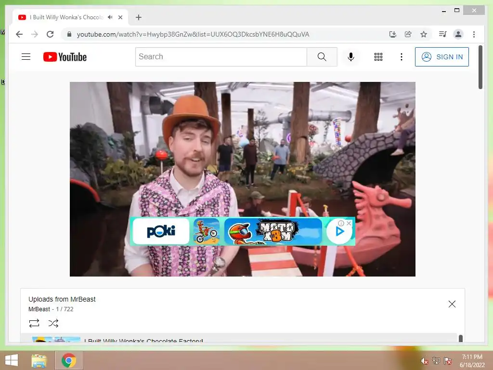493x370 pixels.
Task: Click the search magnifier button
Action: point(322,57)
